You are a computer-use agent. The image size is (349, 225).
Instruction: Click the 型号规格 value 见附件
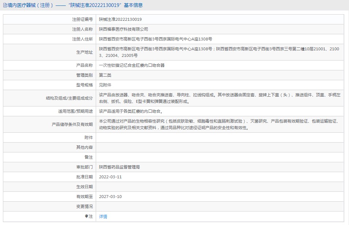[x=105, y=85]
